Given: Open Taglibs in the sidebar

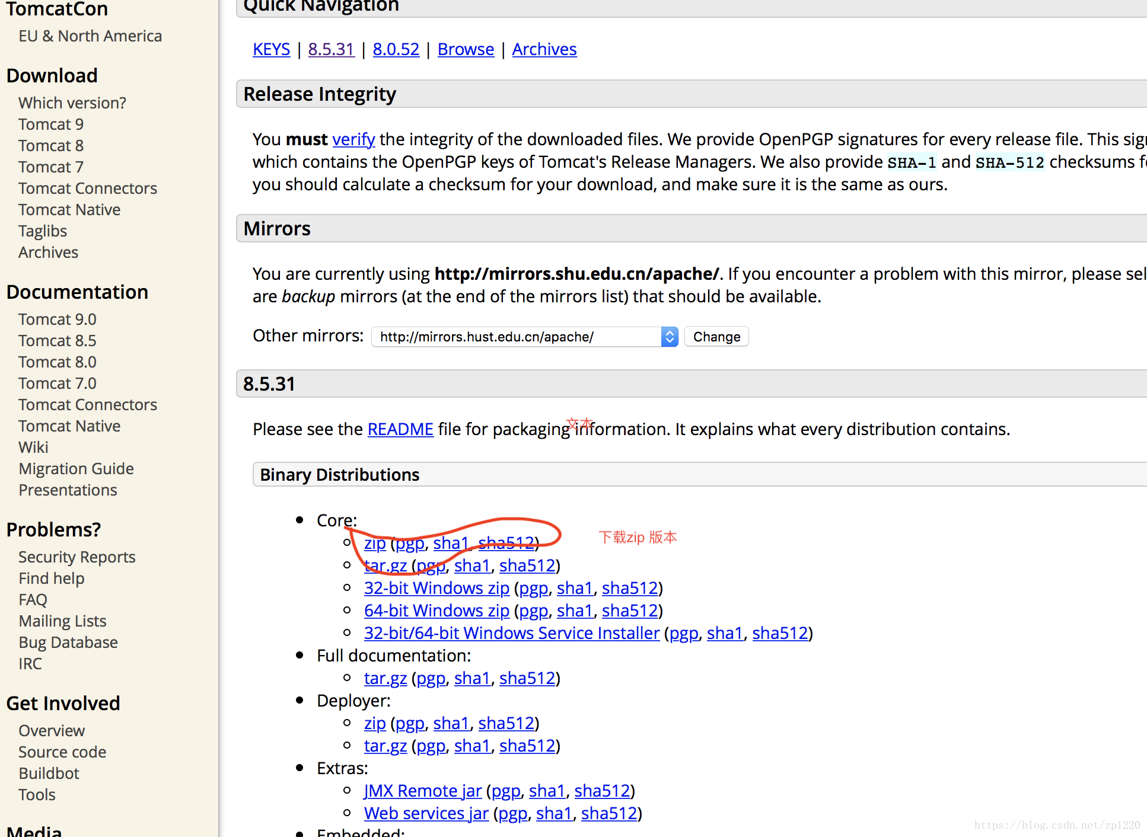Looking at the screenshot, I should point(43,231).
